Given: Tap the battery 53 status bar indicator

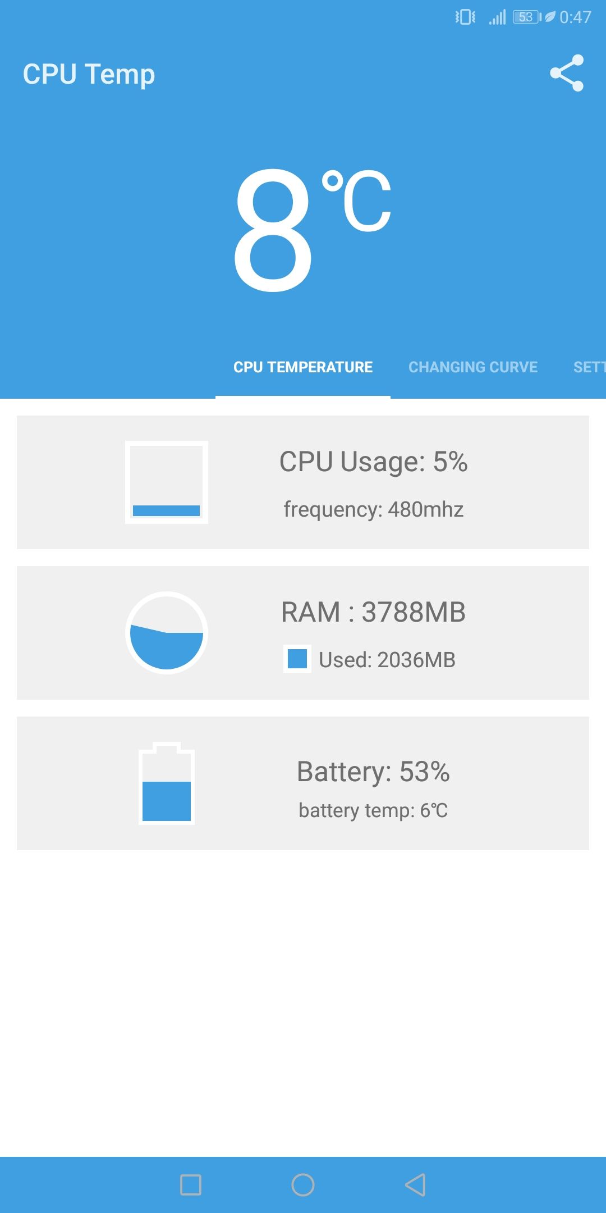Looking at the screenshot, I should click(x=527, y=17).
